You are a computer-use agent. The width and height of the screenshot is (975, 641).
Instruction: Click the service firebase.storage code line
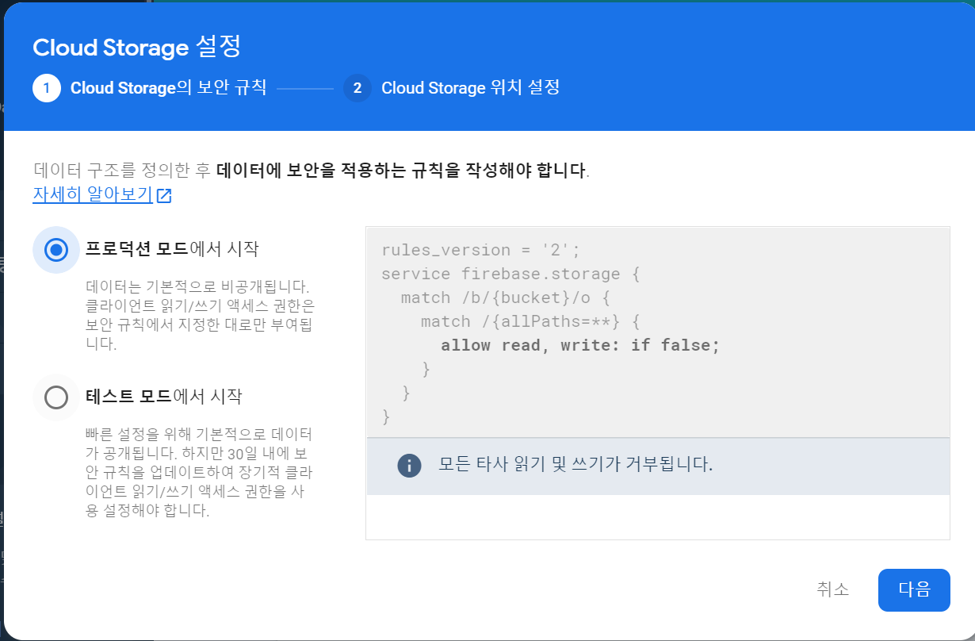tap(511, 274)
